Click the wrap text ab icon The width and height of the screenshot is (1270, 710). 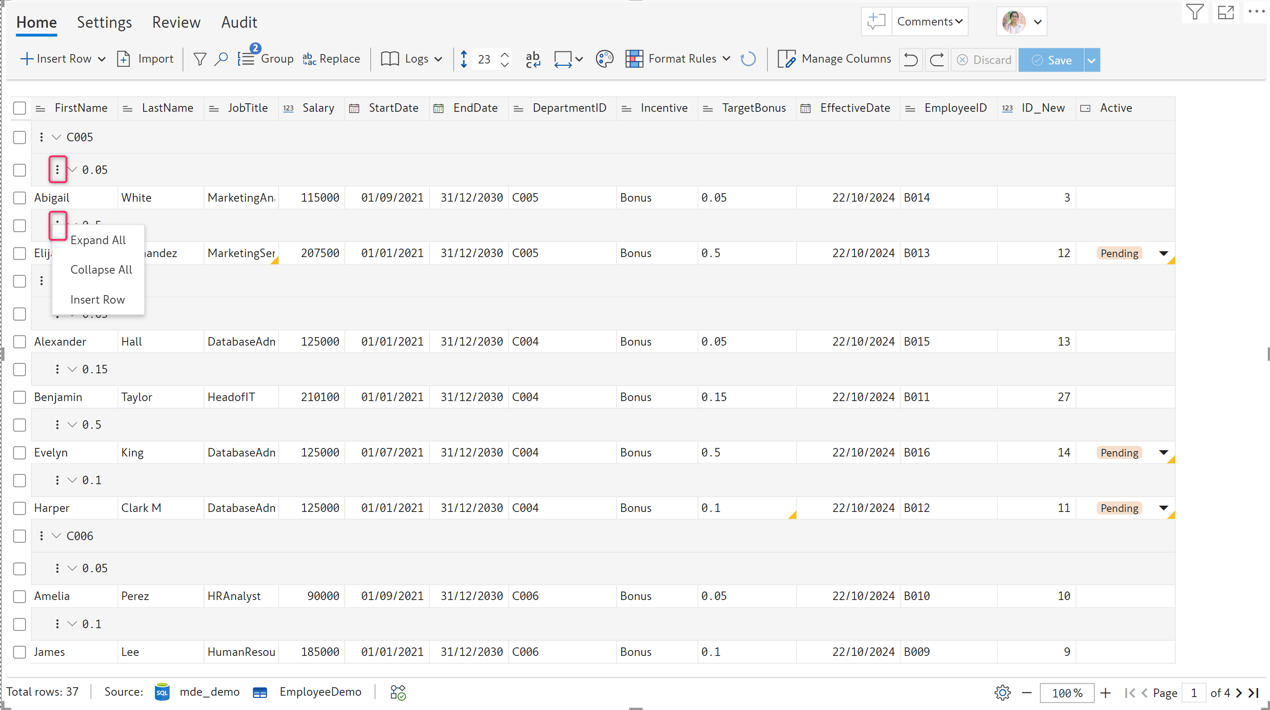pos(533,59)
